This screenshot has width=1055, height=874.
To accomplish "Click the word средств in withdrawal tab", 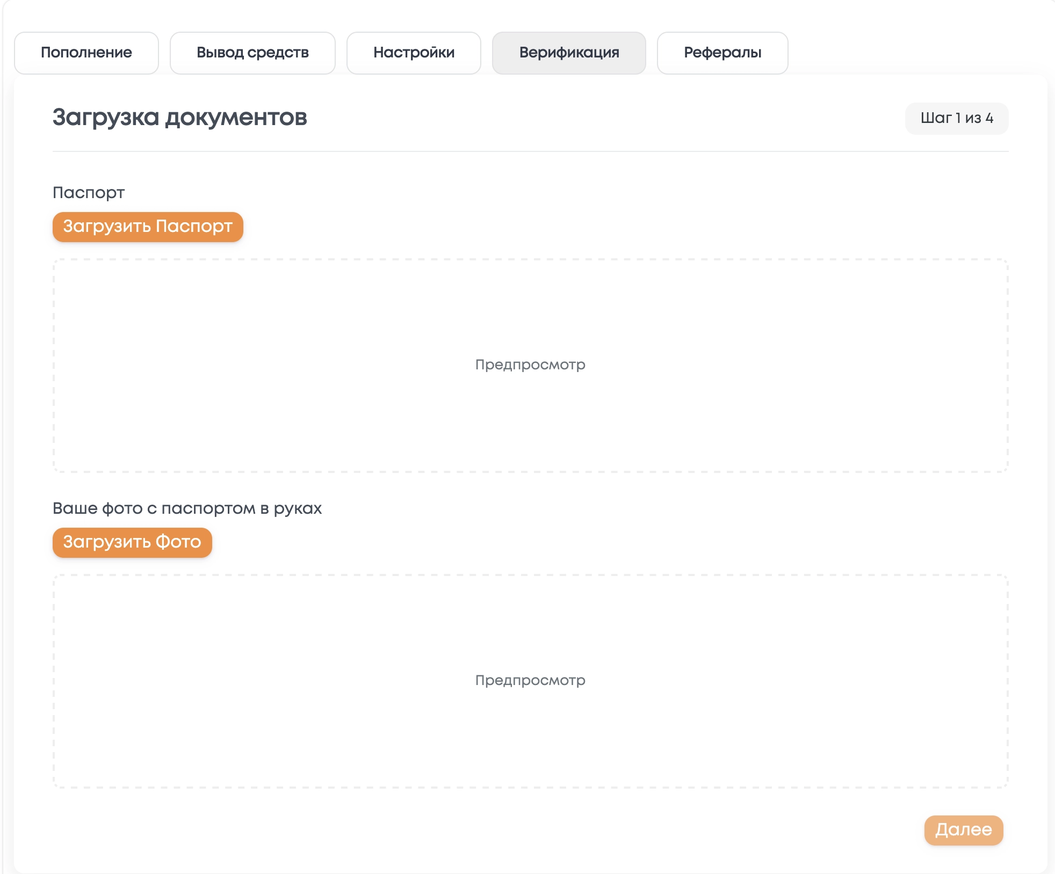I will click(278, 53).
